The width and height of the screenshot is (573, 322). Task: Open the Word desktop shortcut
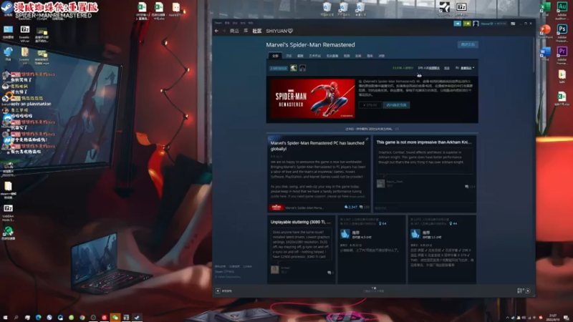545,52
